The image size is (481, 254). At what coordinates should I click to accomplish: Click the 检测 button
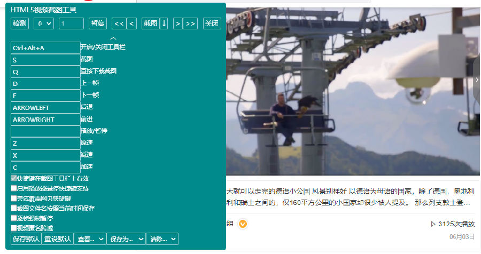pyautogui.click(x=20, y=23)
